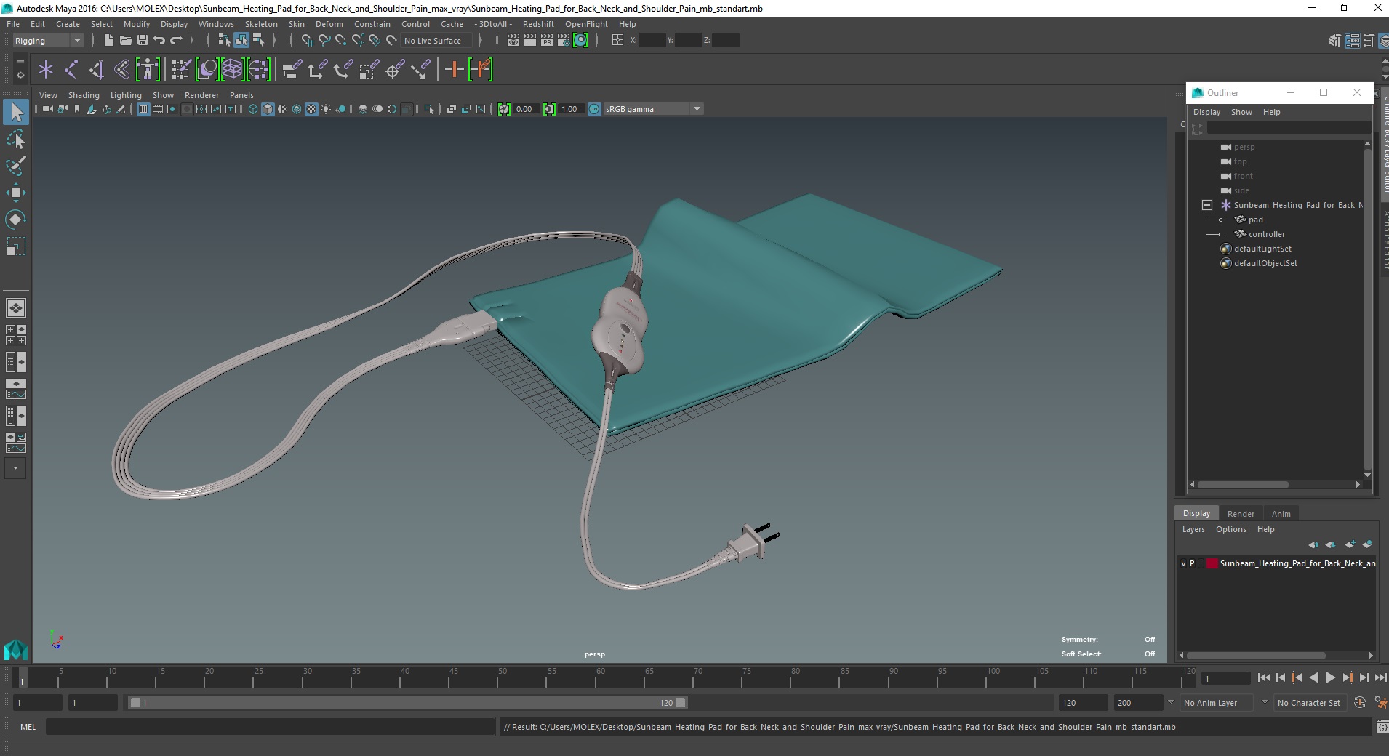This screenshot has height=756, width=1389.
Task: Click the No Live Surface field
Action: click(x=436, y=41)
